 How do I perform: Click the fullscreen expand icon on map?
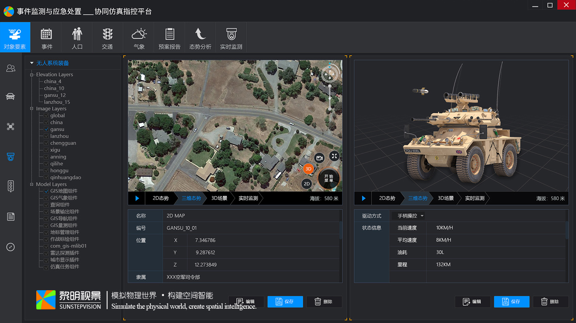coord(334,156)
